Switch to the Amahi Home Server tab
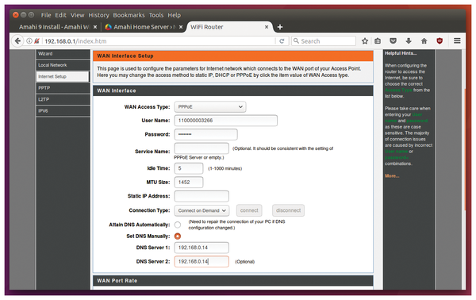The height and width of the screenshot is (300, 476). [141, 27]
